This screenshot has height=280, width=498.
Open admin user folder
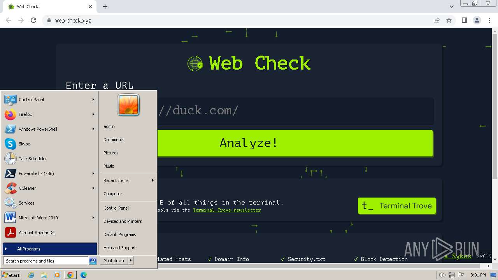pyautogui.click(x=128, y=126)
